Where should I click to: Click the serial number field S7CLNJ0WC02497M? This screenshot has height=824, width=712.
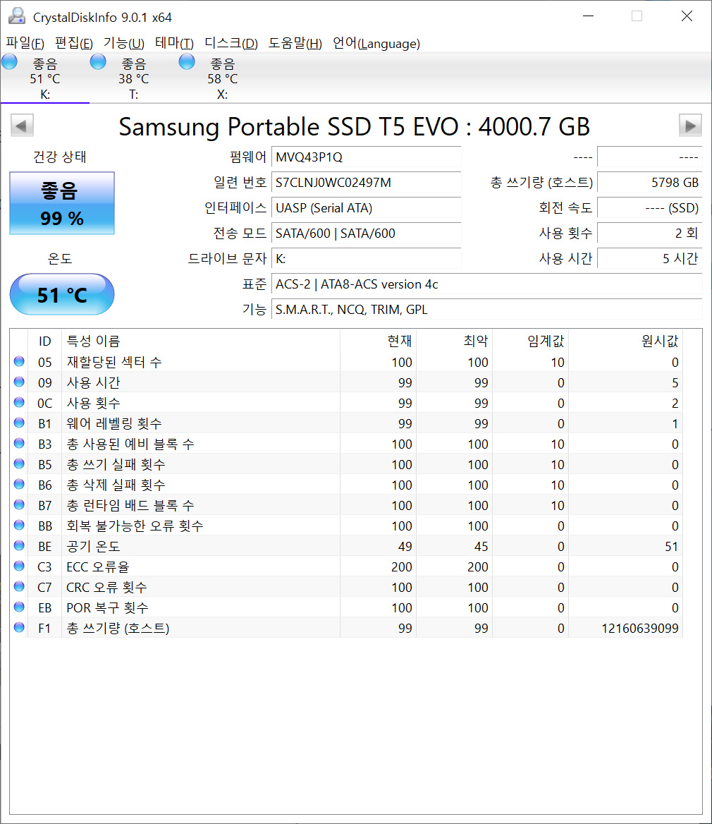(x=366, y=182)
